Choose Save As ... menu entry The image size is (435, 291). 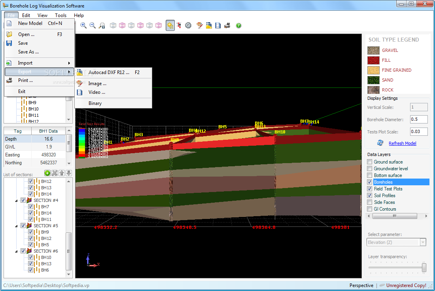(x=40, y=52)
